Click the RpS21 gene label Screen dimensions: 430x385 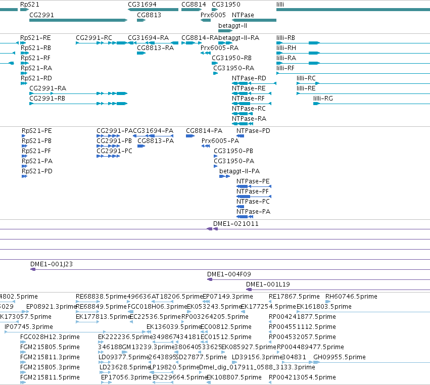30,5
